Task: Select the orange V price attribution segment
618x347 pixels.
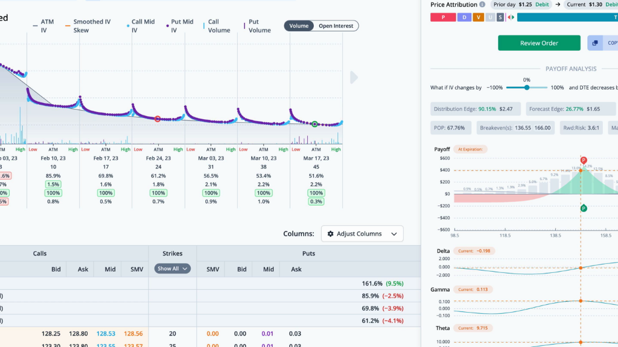Action: coord(479,17)
